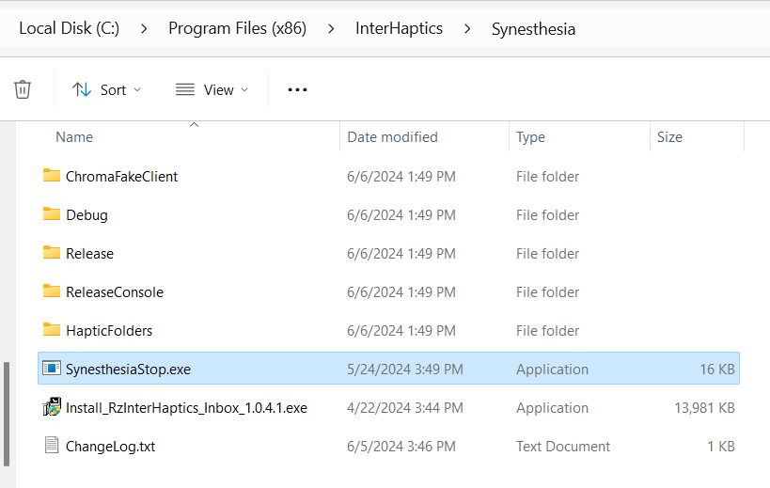Click the Text Document type cell
The image size is (770, 488).
(563, 447)
